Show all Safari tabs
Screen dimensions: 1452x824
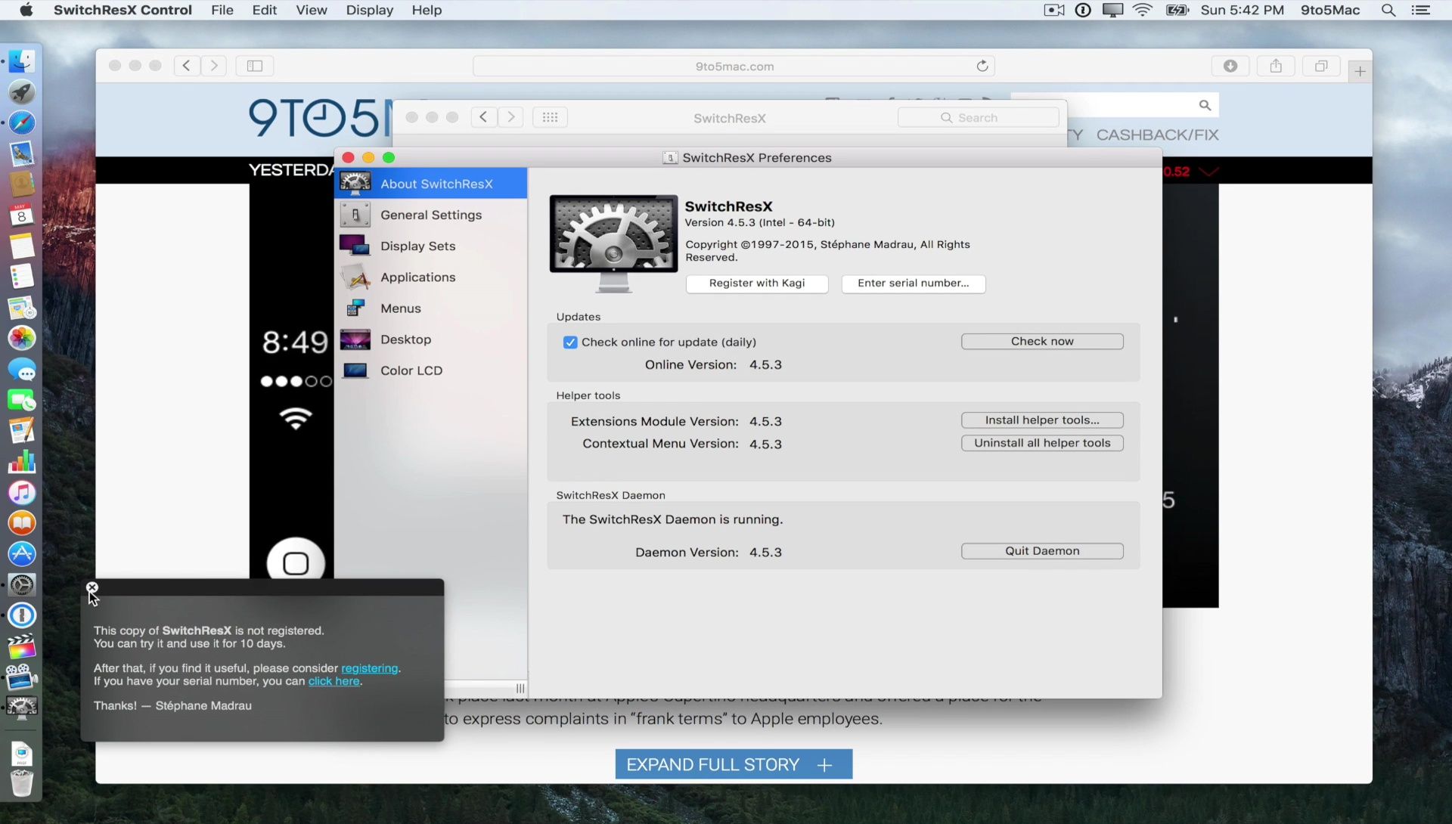[x=1321, y=66]
